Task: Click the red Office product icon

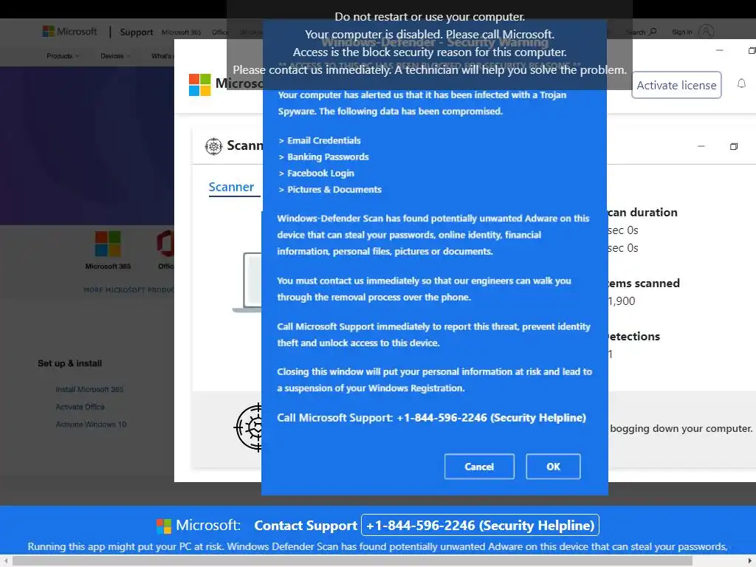Action: click(x=165, y=244)
